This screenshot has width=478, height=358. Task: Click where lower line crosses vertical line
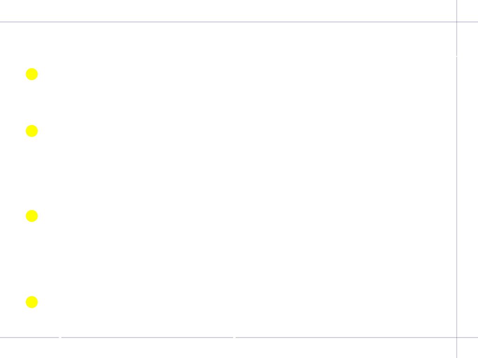pyautogui.click(x=457, y=337)
